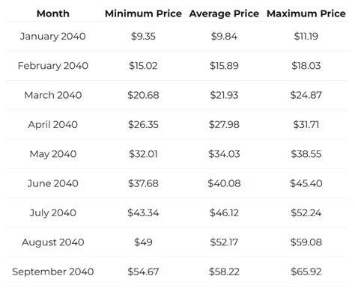
Task: Select the January 2040 row label
Action: (53, 37)
